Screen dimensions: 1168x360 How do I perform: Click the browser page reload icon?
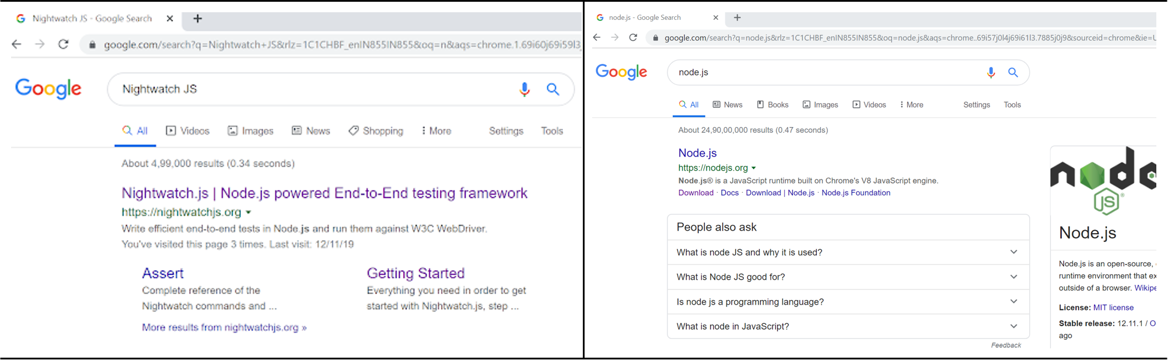pyautogui.click(x=64, y=44)
